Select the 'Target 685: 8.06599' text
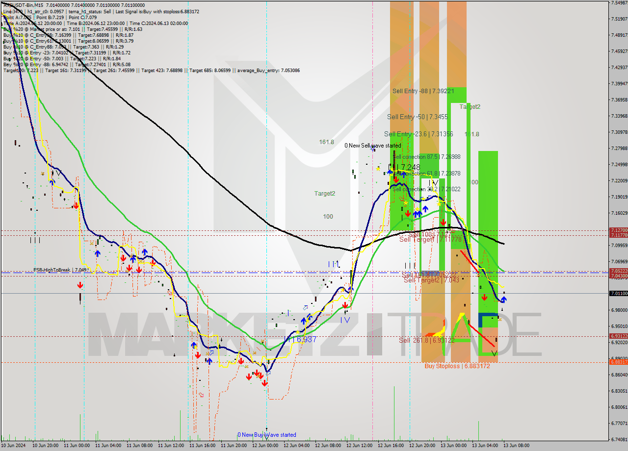Image resolution: width=628 pixels, height=451 pixels. 210,71
